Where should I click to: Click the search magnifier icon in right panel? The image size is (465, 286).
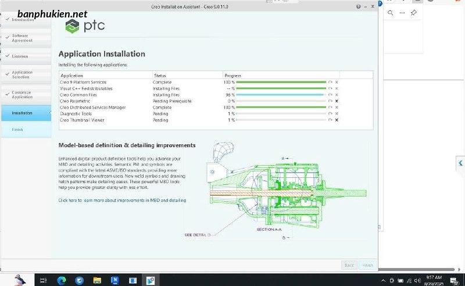(x=391, y=13)
